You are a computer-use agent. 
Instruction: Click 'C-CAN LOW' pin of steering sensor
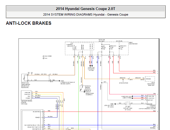(151, 96)
